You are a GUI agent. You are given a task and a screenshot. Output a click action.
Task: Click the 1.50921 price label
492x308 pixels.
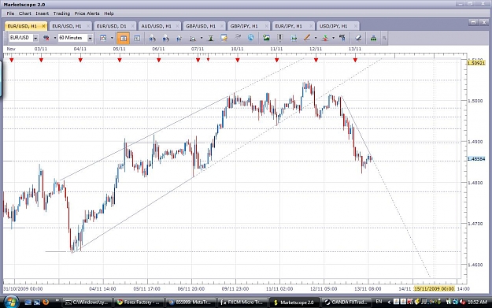point(476,63)
